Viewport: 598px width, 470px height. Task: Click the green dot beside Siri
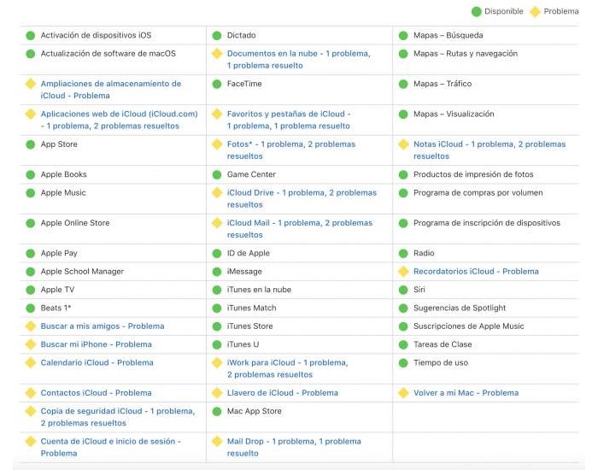tap(403, 290)
